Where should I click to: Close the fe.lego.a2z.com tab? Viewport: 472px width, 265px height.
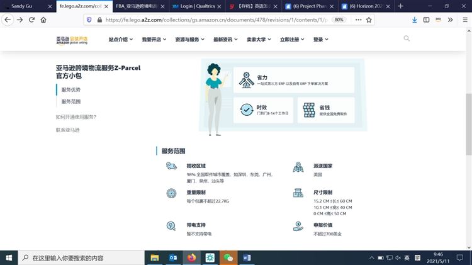point(106,6)
